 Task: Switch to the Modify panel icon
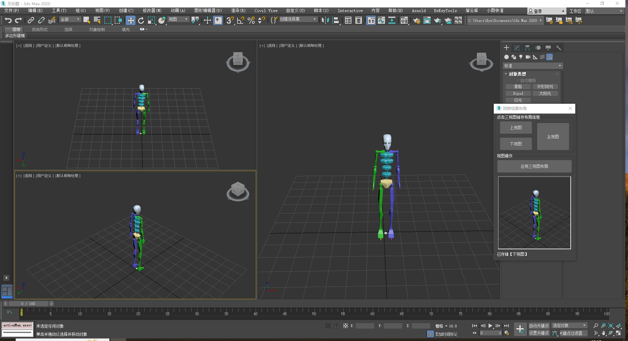tap(517, 48)
